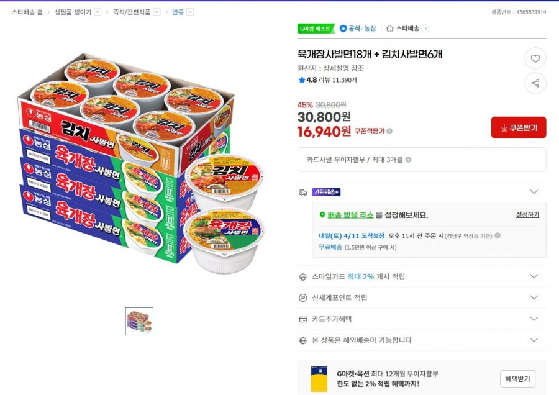Screen dimensions: 559x395
Task: Click the delivery truck icon beside 스타배송+
Action: (302, 192)
